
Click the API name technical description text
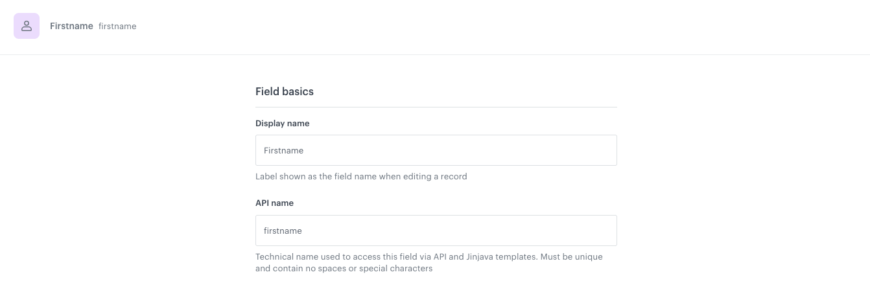point(429,256)
